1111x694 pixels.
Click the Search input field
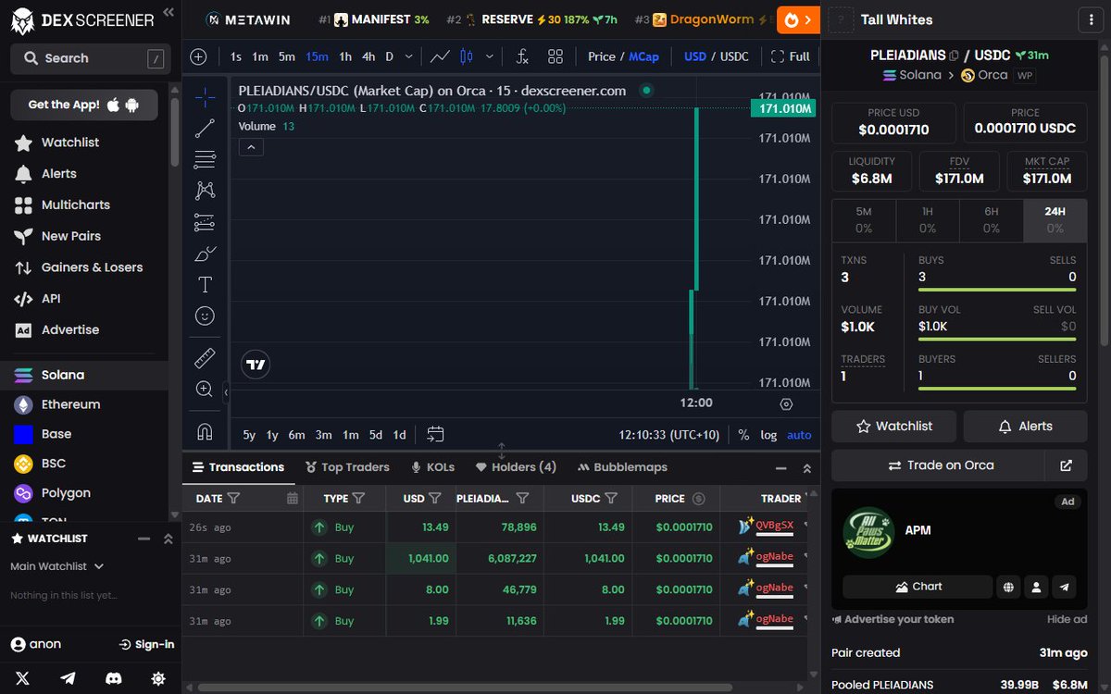pos(89,58)
